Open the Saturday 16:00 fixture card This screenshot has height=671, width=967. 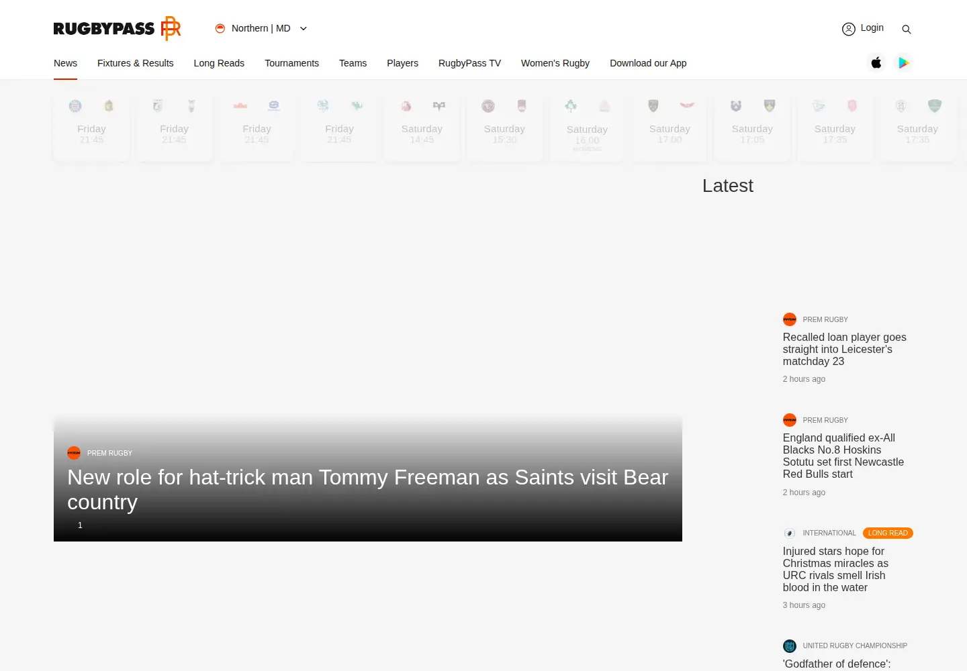(587, 127)
